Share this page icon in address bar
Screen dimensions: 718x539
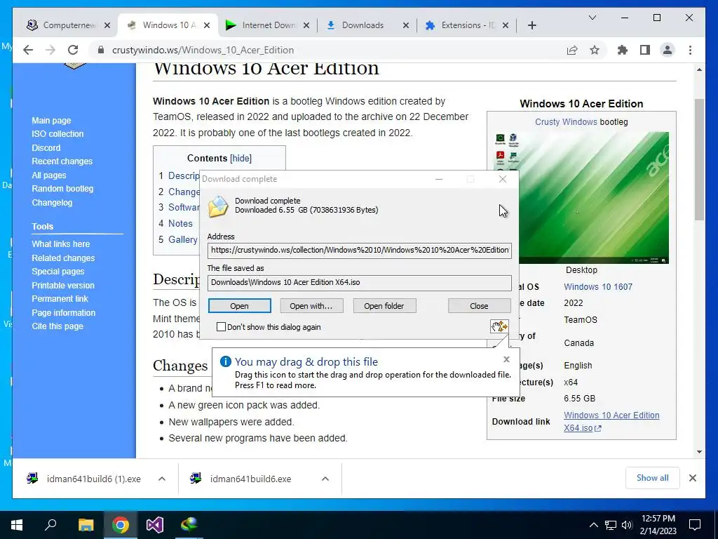(x=572, y=50)
